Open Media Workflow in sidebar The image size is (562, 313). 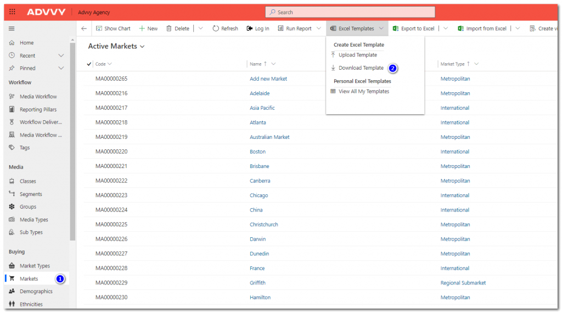[38, 97]
